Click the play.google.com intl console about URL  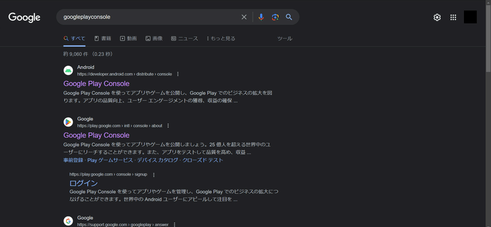pyautogui.click(x=120, y=126)
